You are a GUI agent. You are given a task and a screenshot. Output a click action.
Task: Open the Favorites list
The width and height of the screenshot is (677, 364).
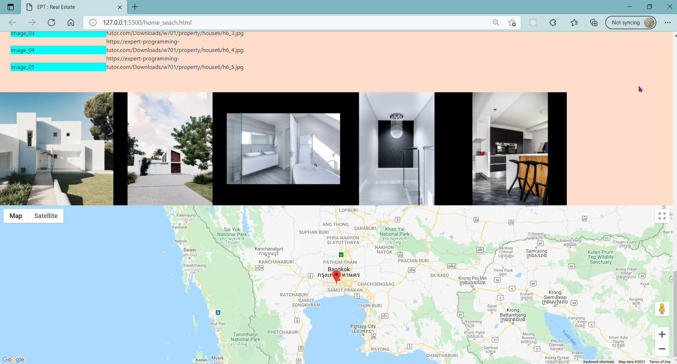574,23
